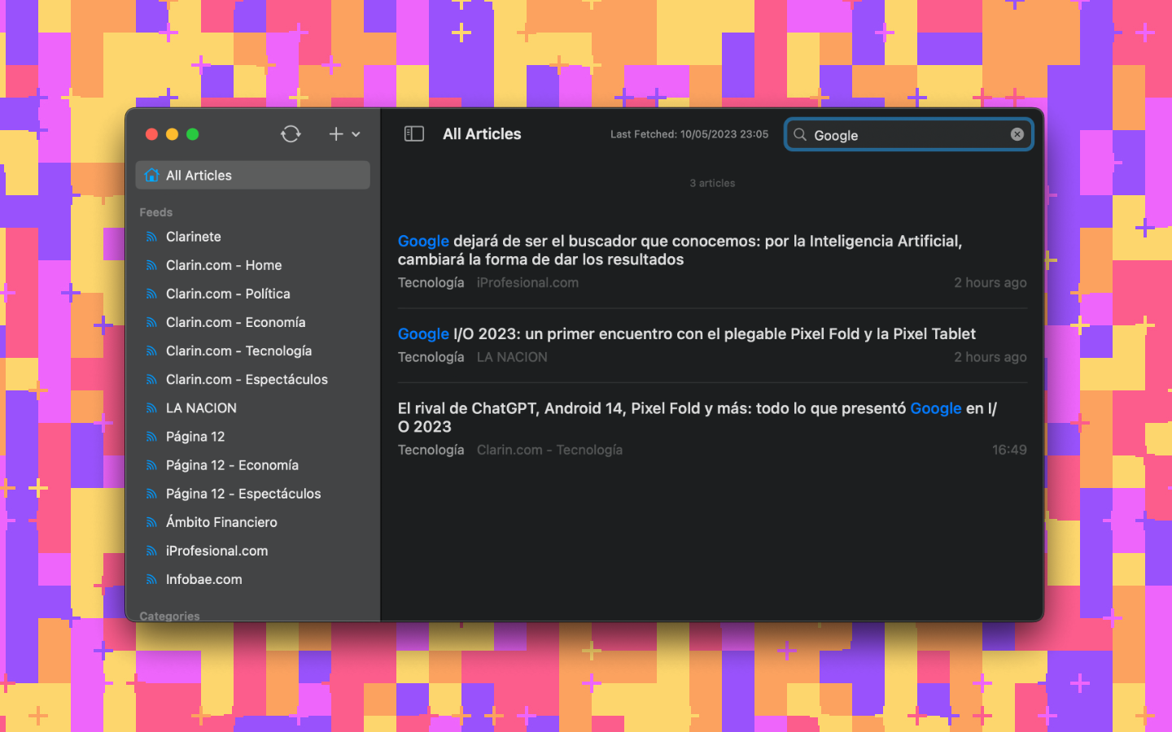
Task: Open article 'Google dejará de ser el buscador'
Action: (680, 251)
